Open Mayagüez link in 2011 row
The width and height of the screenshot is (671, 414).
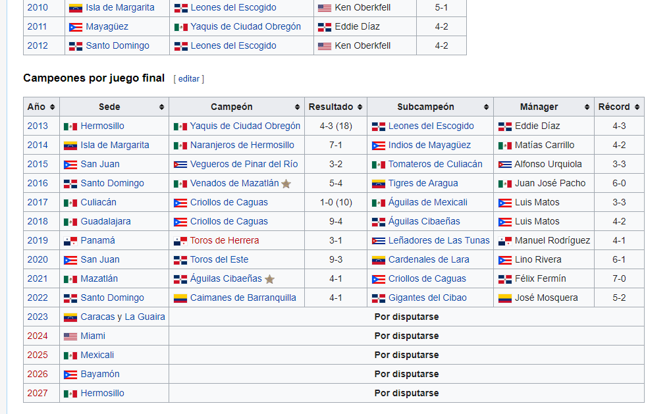coord(107,26)
